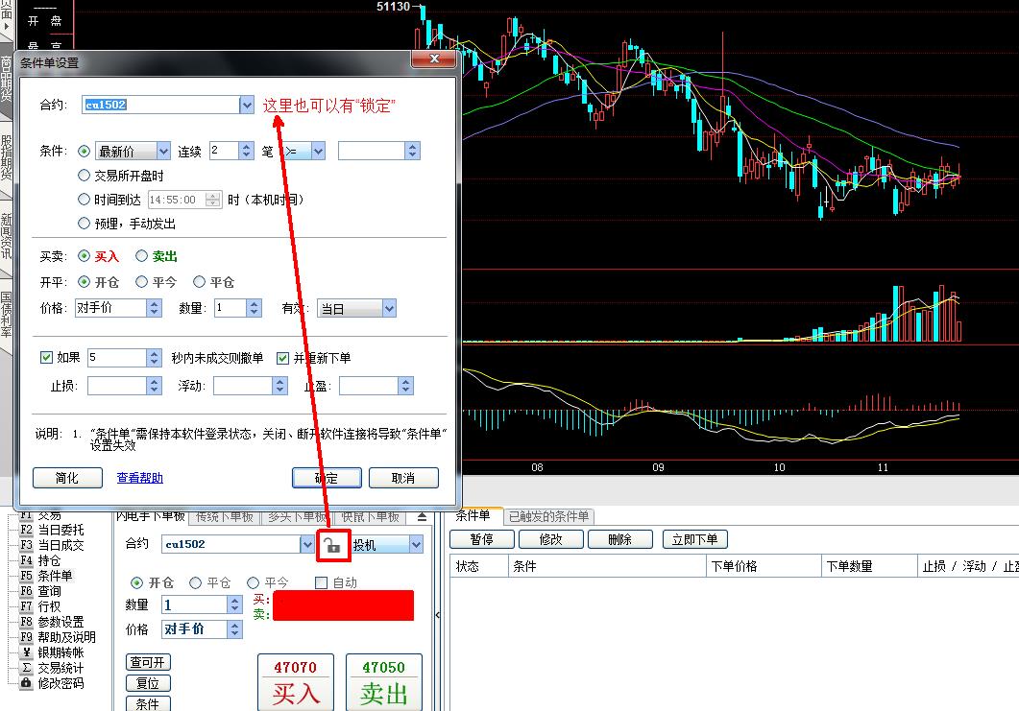
Task: Click the F4 持仓 tree entry
Action: 48,560
